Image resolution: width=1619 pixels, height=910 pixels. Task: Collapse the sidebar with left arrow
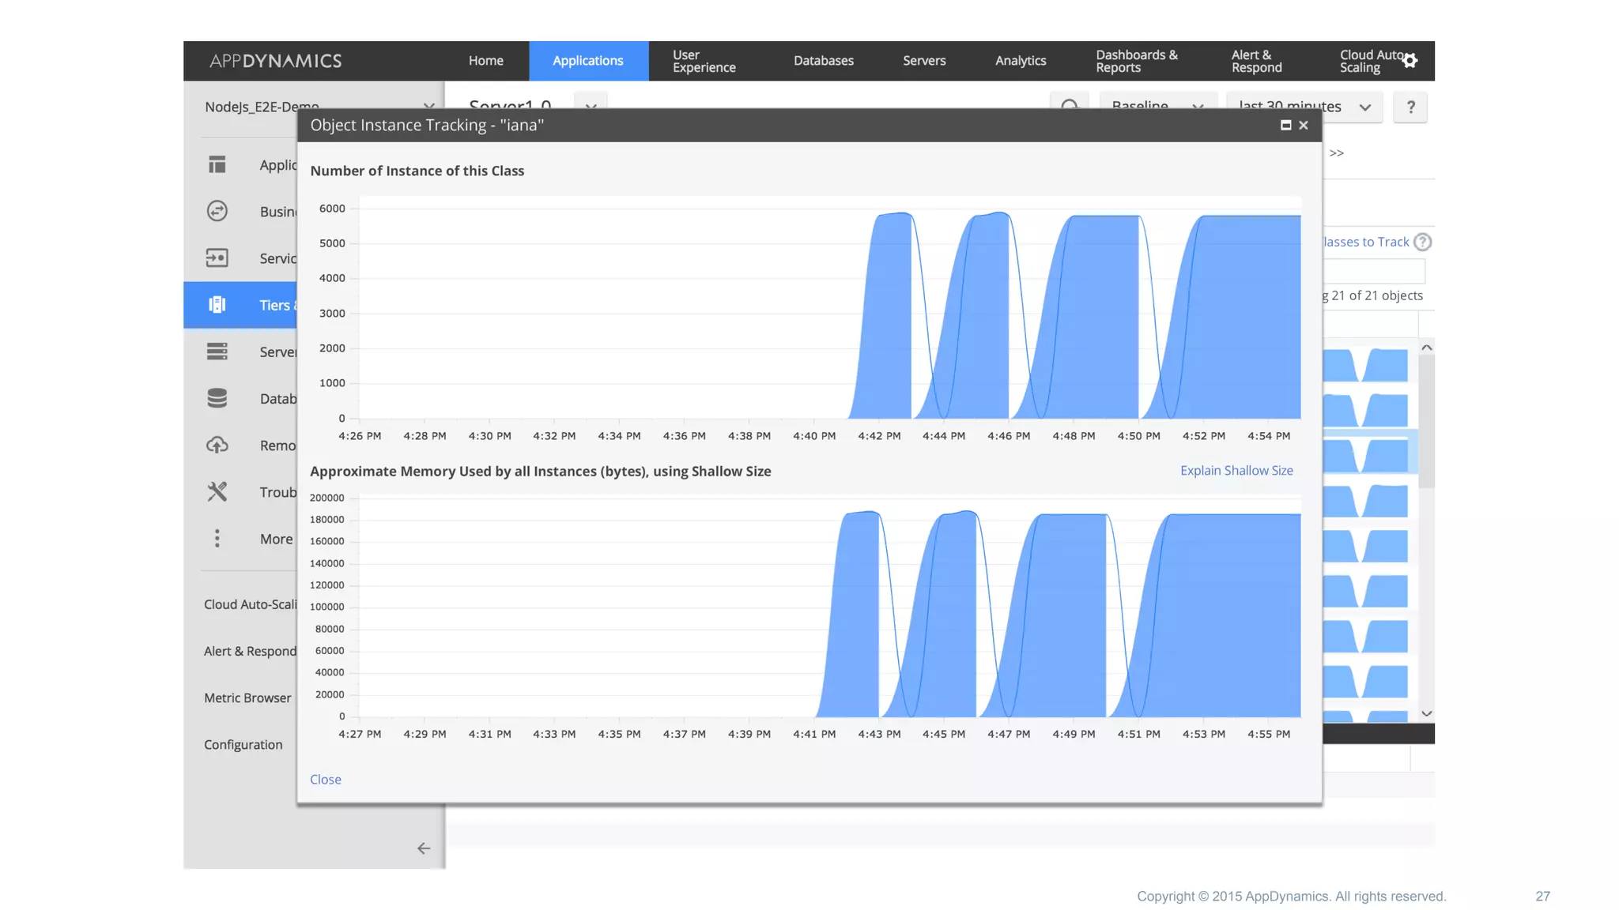424,848
